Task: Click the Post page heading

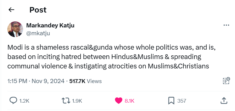Action: [38, 10]
